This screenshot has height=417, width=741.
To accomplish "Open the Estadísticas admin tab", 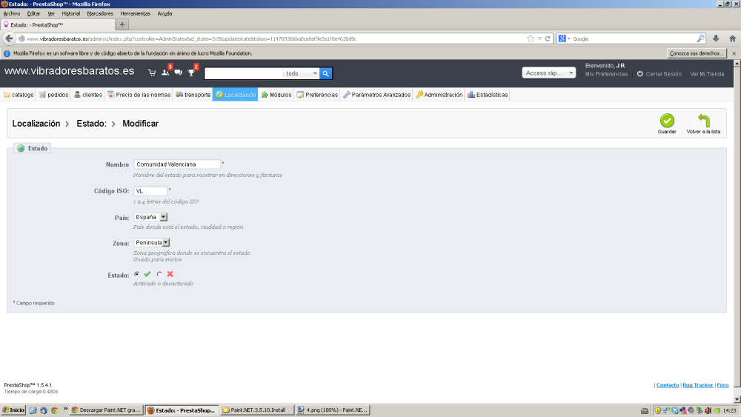I will [x=488, y=95].
